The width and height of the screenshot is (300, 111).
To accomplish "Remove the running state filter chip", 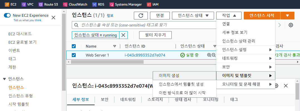I will pyautogui.click(x=123, y=35).
